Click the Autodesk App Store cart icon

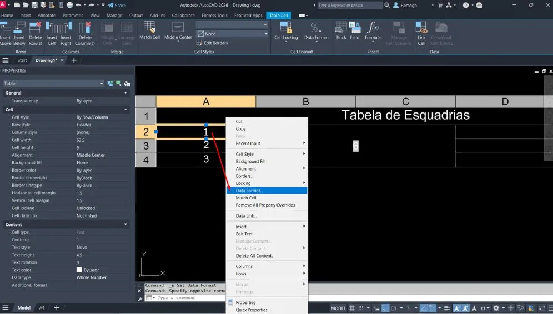click(x=440, y=5)
